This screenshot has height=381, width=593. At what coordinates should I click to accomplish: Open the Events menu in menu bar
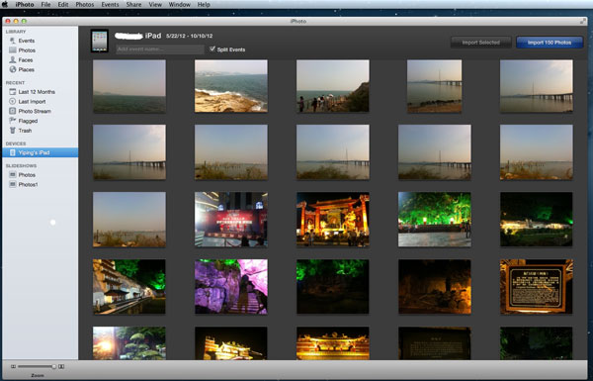click(110, 5)
